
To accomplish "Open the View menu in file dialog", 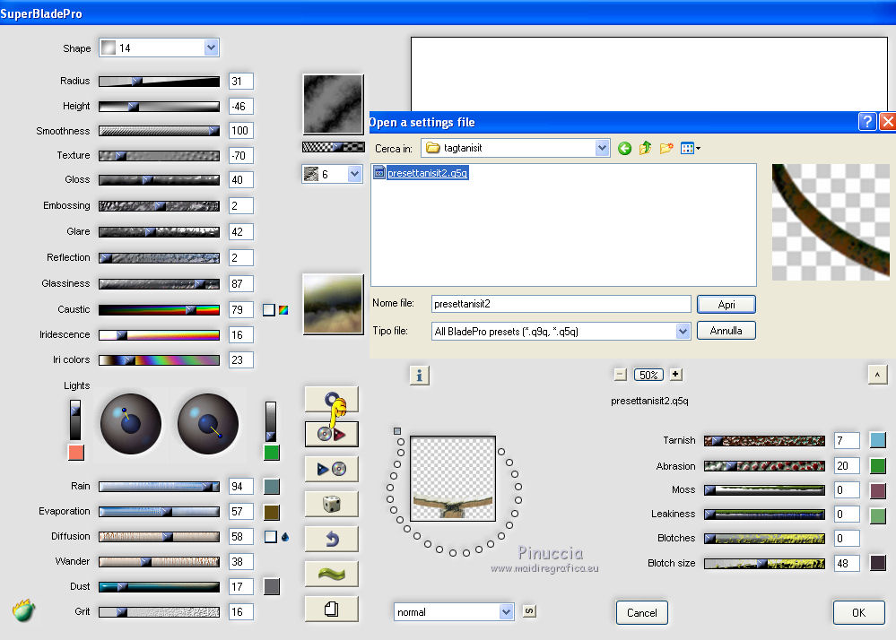I will click(x=690, y=148).
